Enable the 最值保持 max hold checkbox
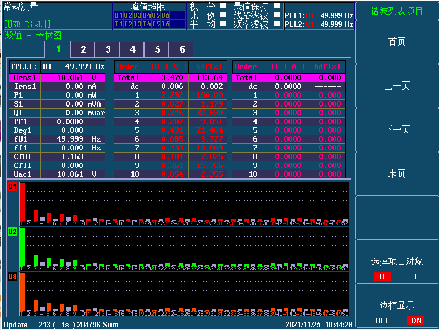This screenshot has width=439, height=330. (x=276, y=7)
